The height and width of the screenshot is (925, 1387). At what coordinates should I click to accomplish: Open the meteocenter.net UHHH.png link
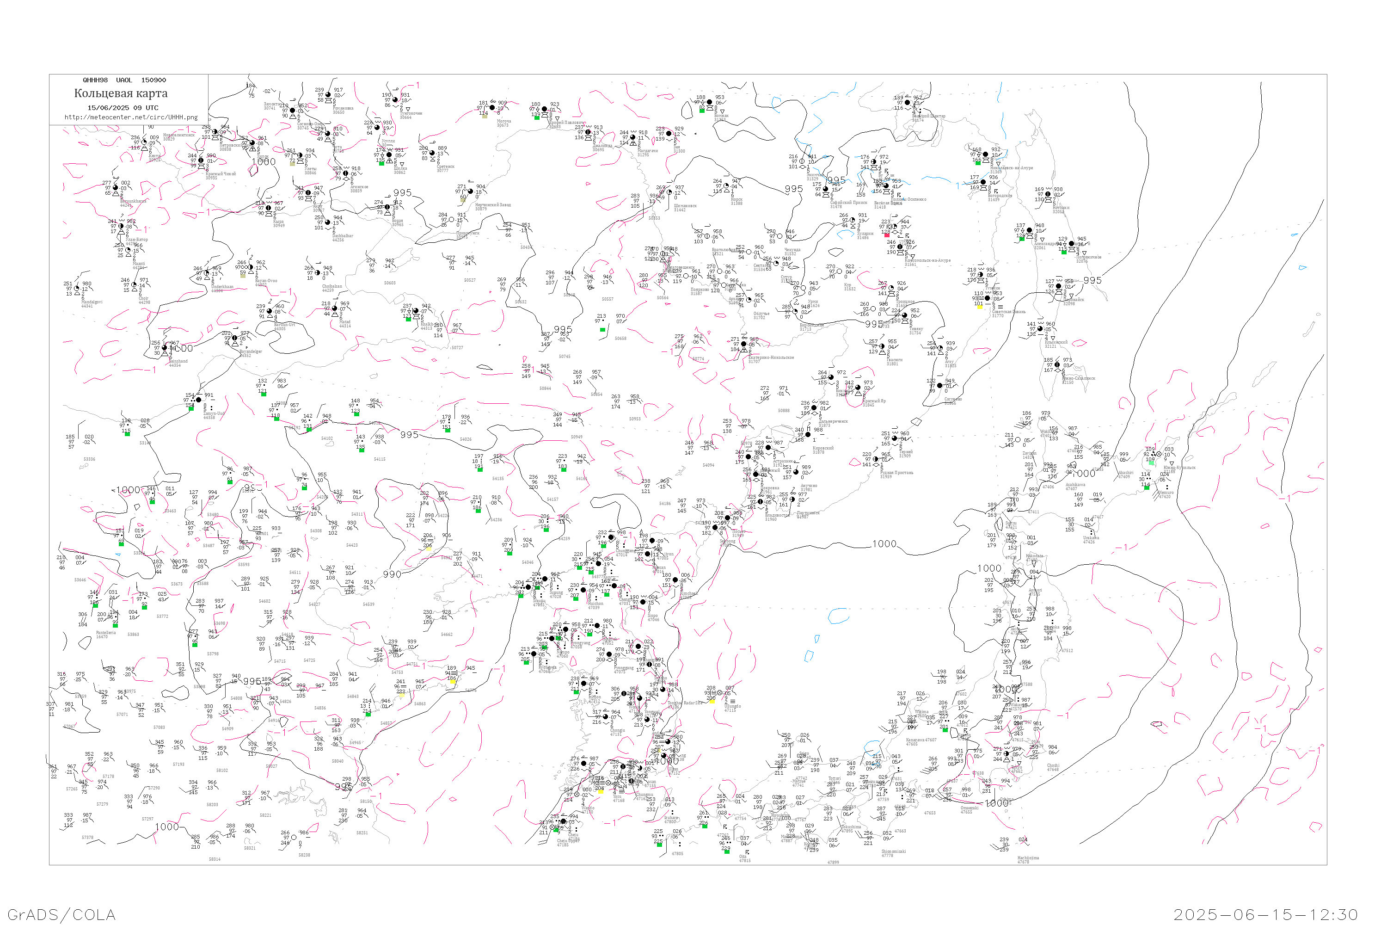coord(131,117)
